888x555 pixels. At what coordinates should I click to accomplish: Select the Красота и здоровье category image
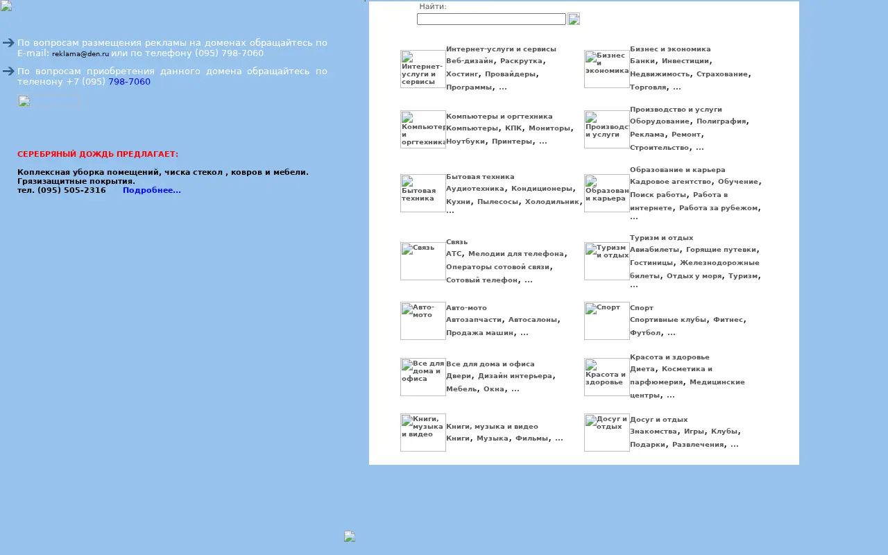coord(607,377)
